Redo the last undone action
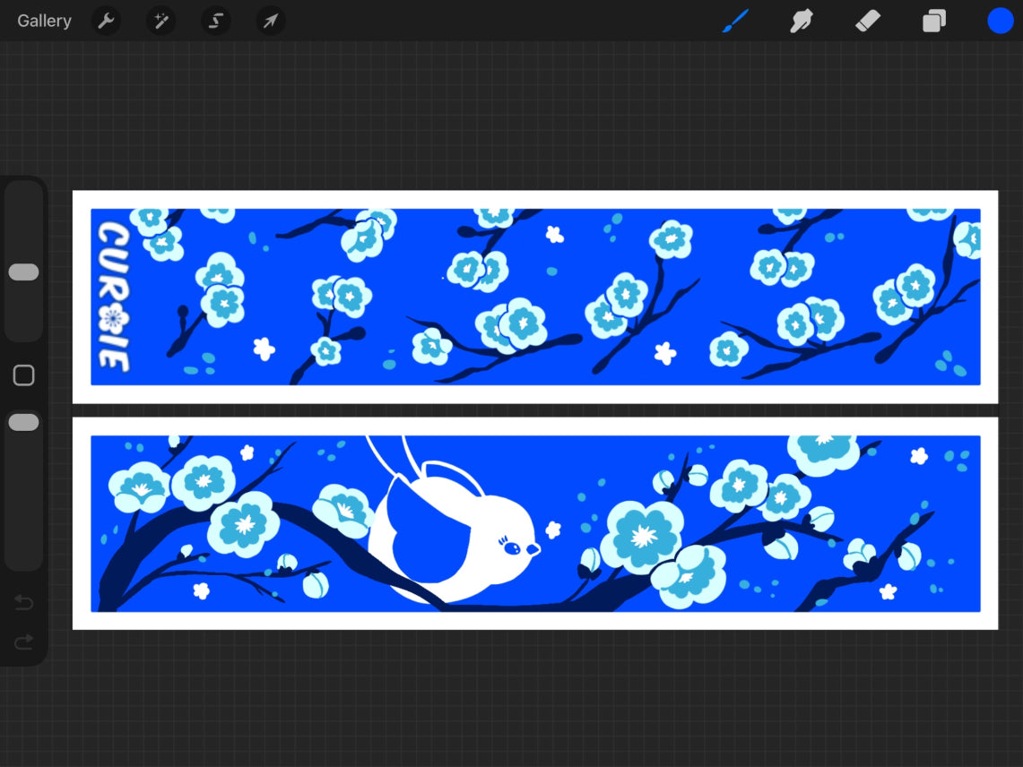Viewport: 1023px width, 767px height. [x=23, y=642]
